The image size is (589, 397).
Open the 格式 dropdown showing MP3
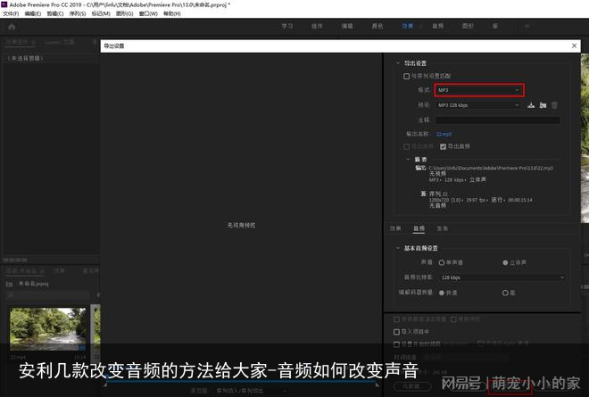tap(479, 90)
